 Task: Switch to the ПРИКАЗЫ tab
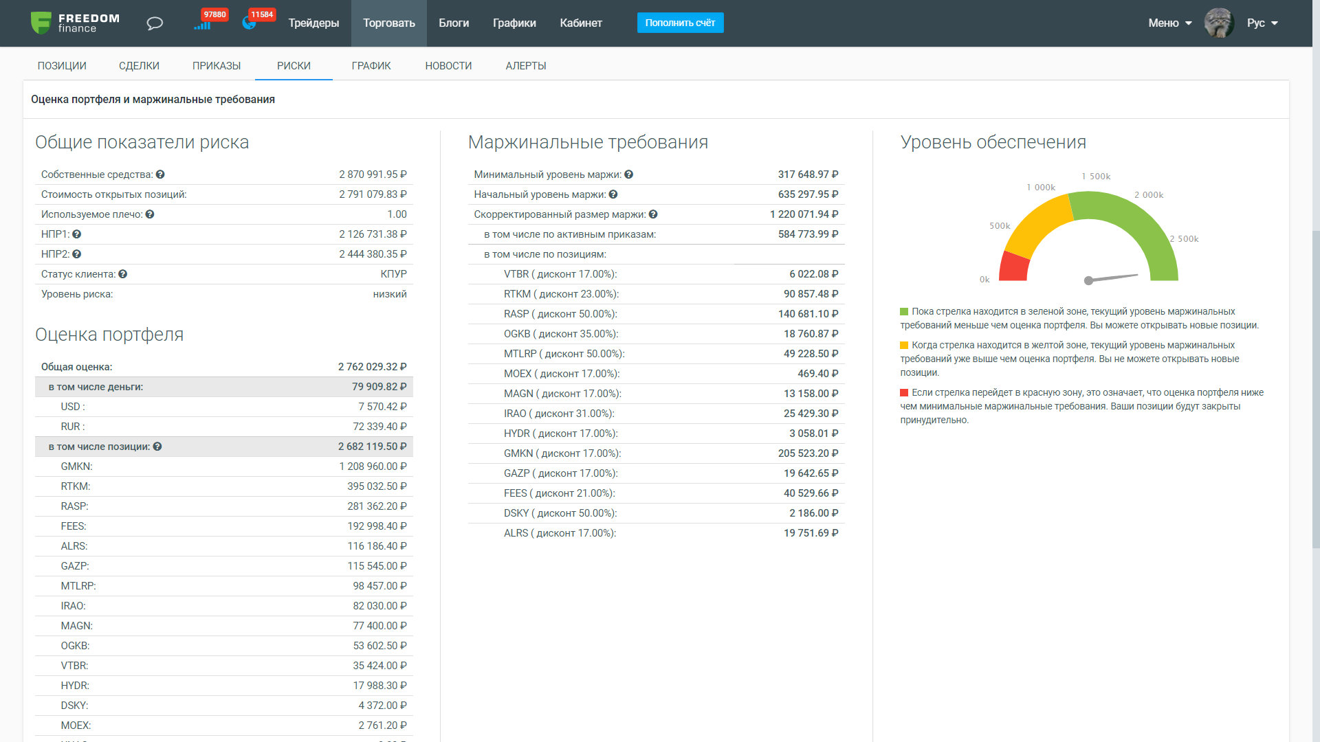[x=217, y=66]
